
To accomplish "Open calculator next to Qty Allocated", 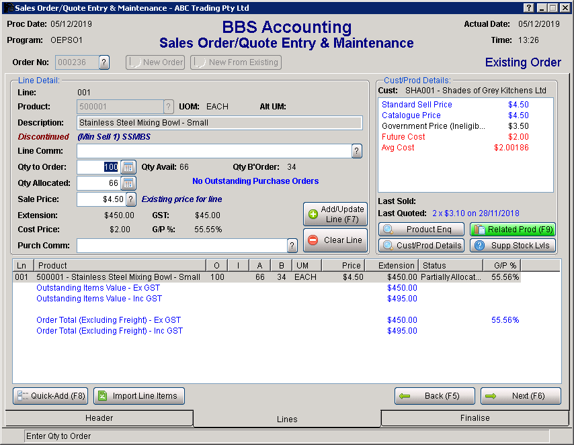I will 128,183.
